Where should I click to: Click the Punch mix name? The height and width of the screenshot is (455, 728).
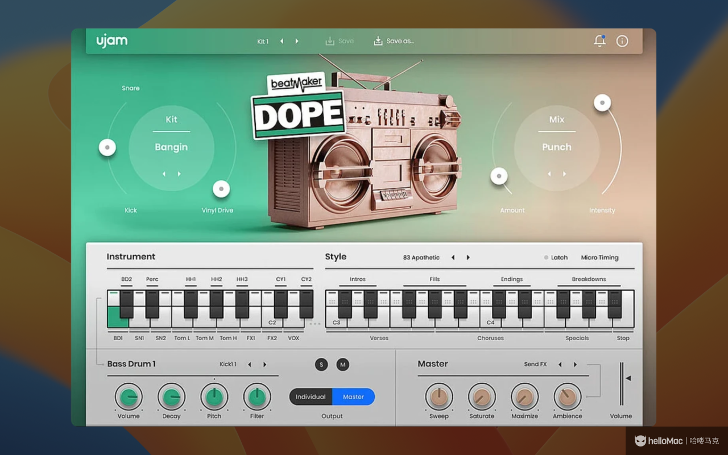557,147
